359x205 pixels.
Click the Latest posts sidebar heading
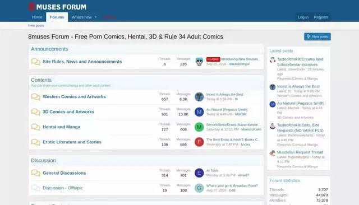[281, 51]
